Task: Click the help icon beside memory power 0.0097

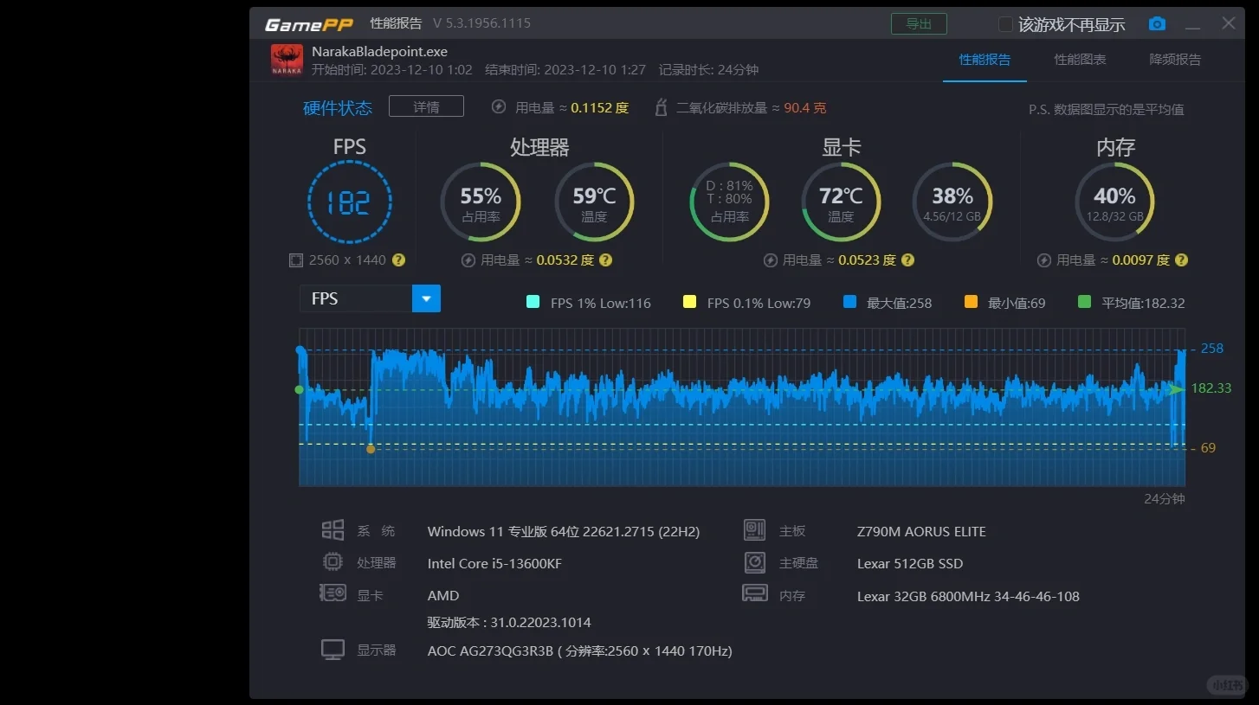Action: pyautogui.click(x=1181, y=260)
